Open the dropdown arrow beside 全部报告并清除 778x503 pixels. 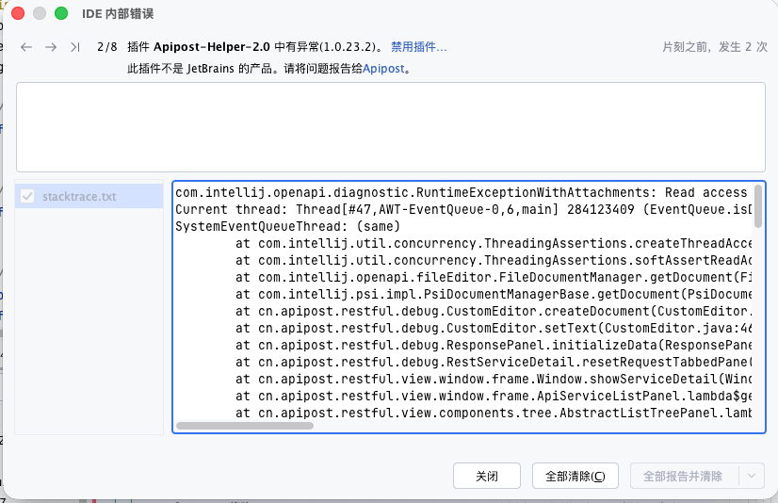(x=752, y=477)
